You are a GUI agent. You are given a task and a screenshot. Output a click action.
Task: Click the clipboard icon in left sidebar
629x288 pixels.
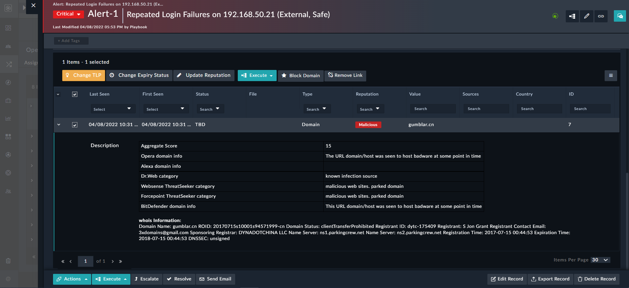coord(8,261)
